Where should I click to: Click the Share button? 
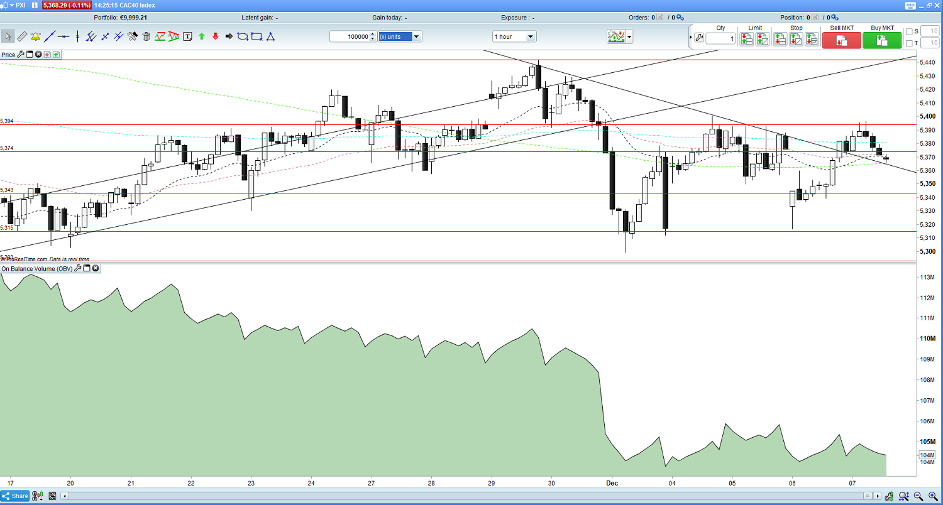click(15, 496)
